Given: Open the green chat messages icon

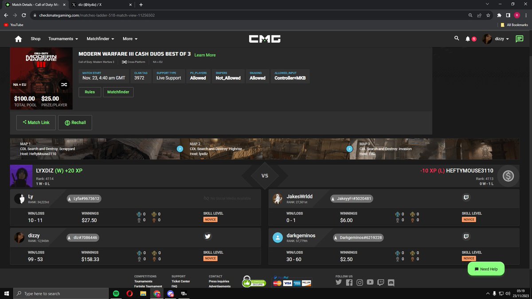Looking at the screenshot, I should pyautogui.click(x=519, y=39).
